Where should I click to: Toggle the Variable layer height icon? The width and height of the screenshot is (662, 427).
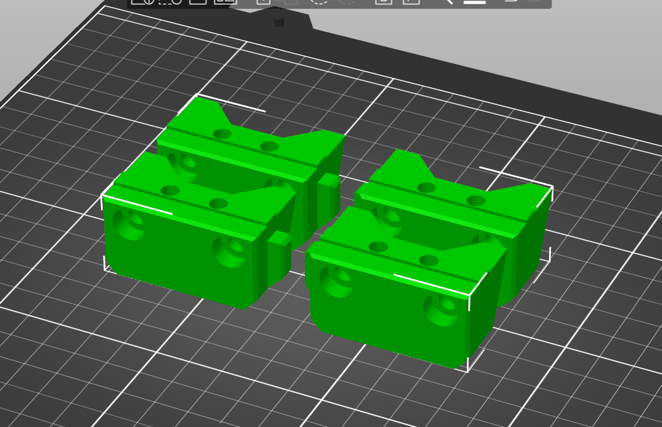pyautogui.click(x=475, y=1)
